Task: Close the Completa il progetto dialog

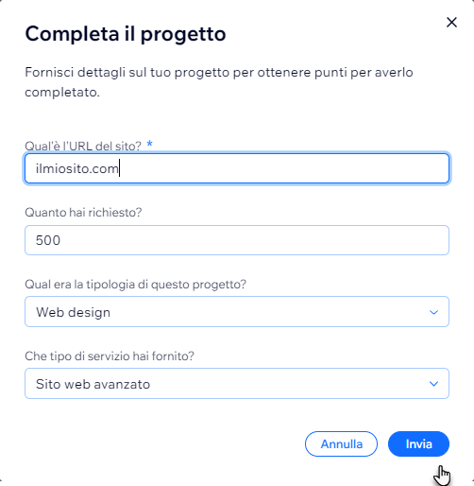Action: tap(451, 23)
